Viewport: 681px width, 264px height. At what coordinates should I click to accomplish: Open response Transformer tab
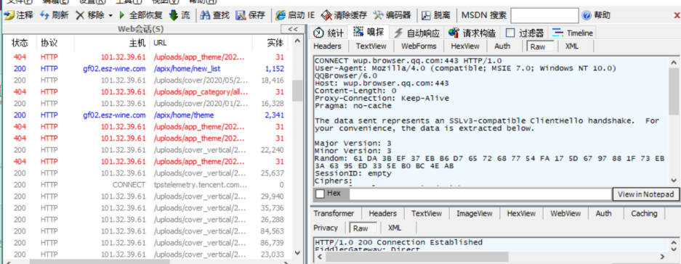tap(334, 213)
